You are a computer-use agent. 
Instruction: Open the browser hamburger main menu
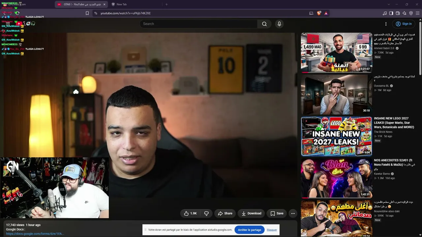[418, 13]
